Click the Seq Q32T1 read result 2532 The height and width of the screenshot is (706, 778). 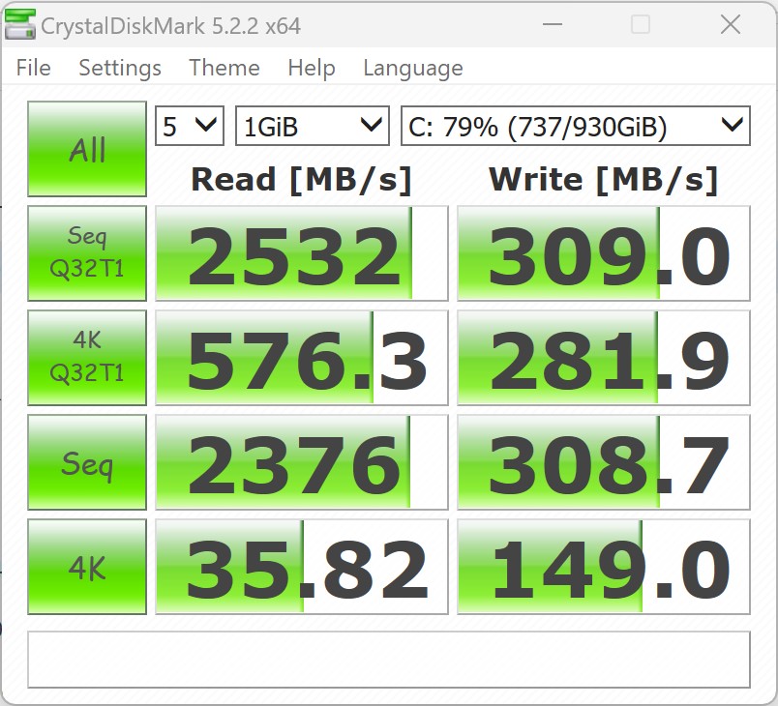(302, 253)
